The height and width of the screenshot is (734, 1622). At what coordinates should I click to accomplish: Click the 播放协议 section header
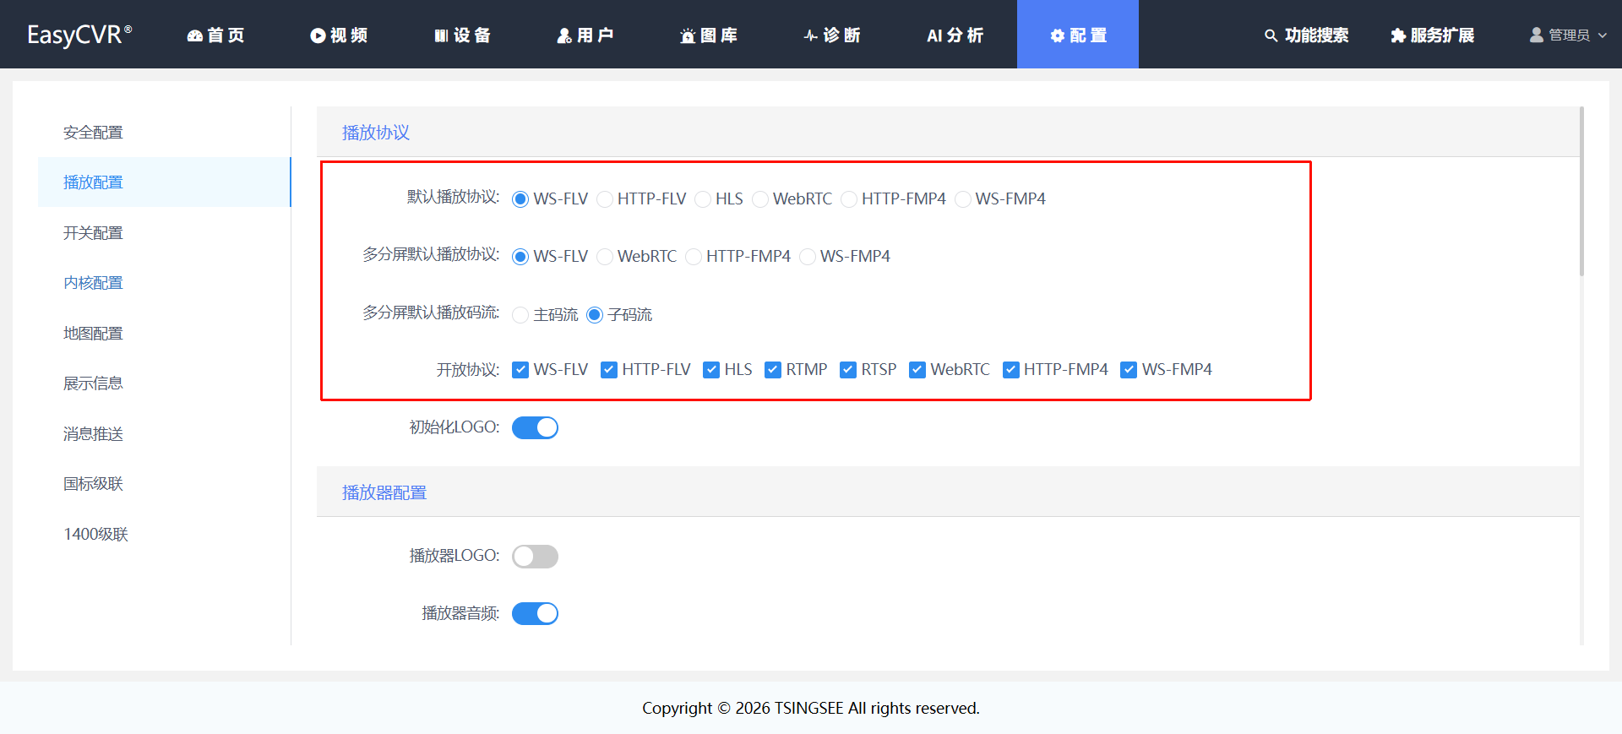(948, 133)
